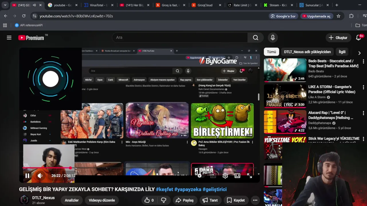Image resolution: width=367 pixels, height=206 pixels.
Task: Go back with the browser back arrow
Action: coord(5,16)
